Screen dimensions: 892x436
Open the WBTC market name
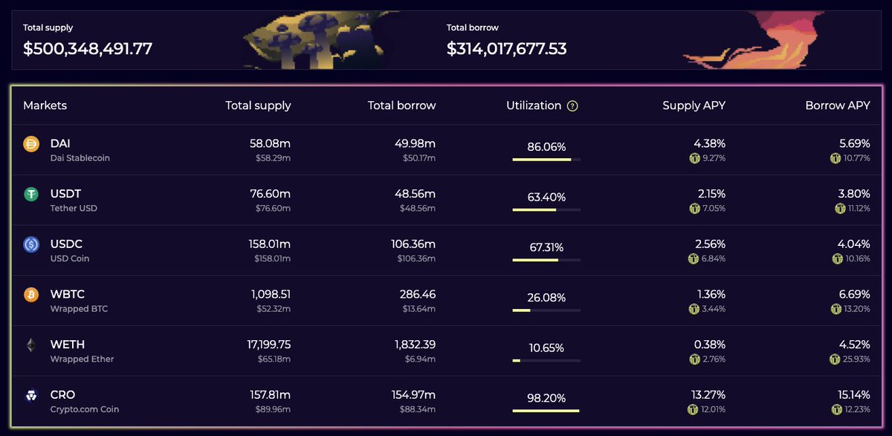tap(68, 294)
